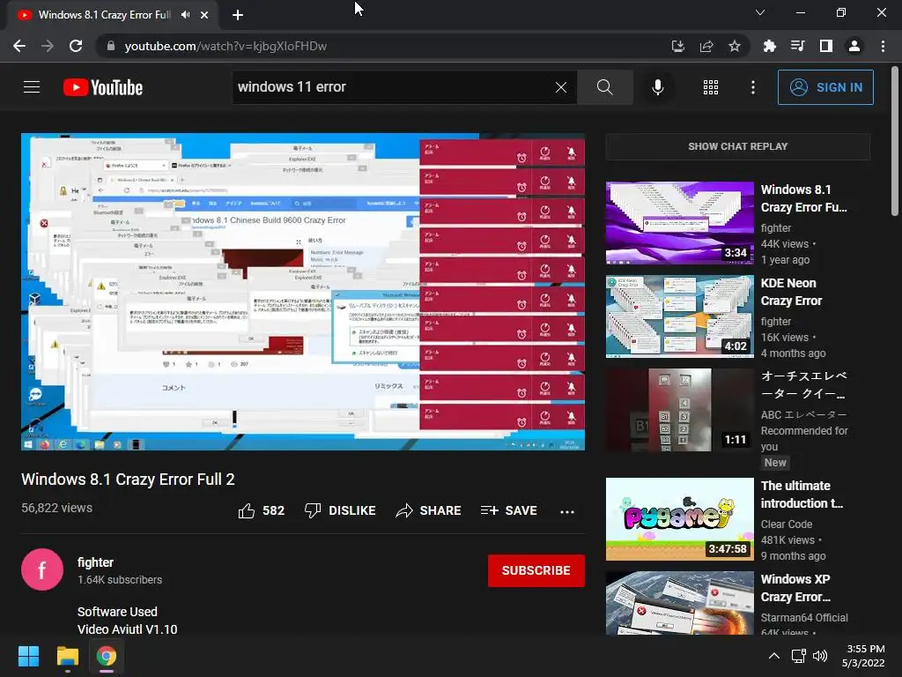
Task: Open the YouTube guide hamburger menu
Action: coord(32,87)
